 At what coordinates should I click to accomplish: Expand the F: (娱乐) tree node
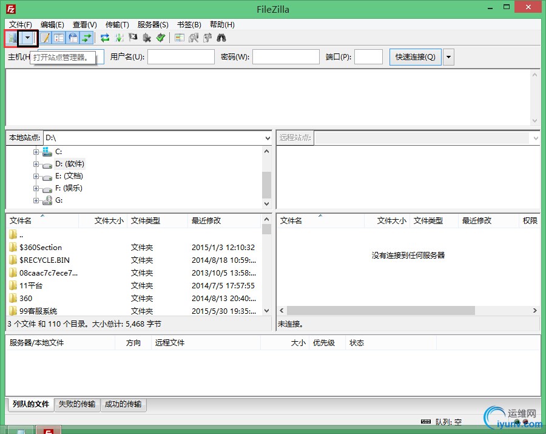[x=36, y=188]
